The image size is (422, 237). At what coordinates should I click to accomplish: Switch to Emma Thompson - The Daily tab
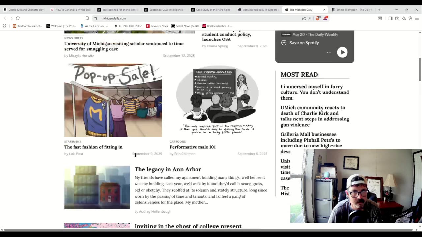(x=352, y=10)
